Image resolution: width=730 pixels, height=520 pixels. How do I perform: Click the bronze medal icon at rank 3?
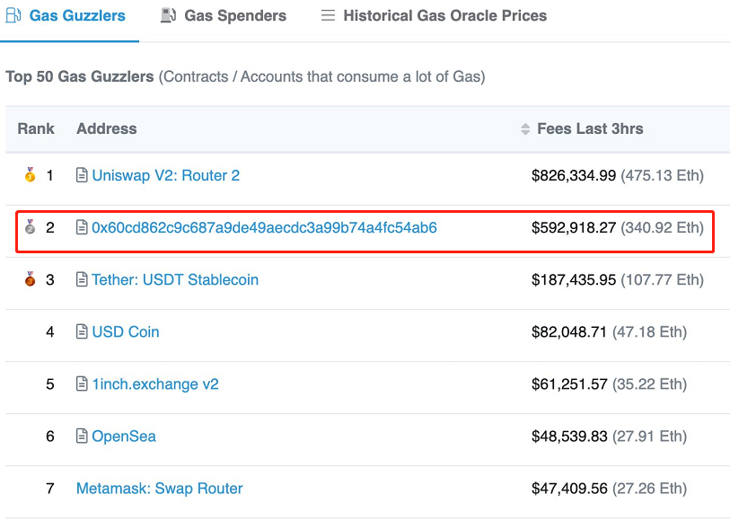pyautogui.click(x=30, y=279)
